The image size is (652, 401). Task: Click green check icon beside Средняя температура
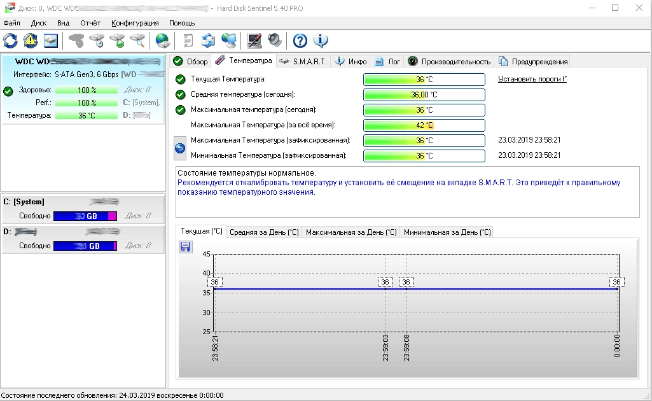coord(181,94)
